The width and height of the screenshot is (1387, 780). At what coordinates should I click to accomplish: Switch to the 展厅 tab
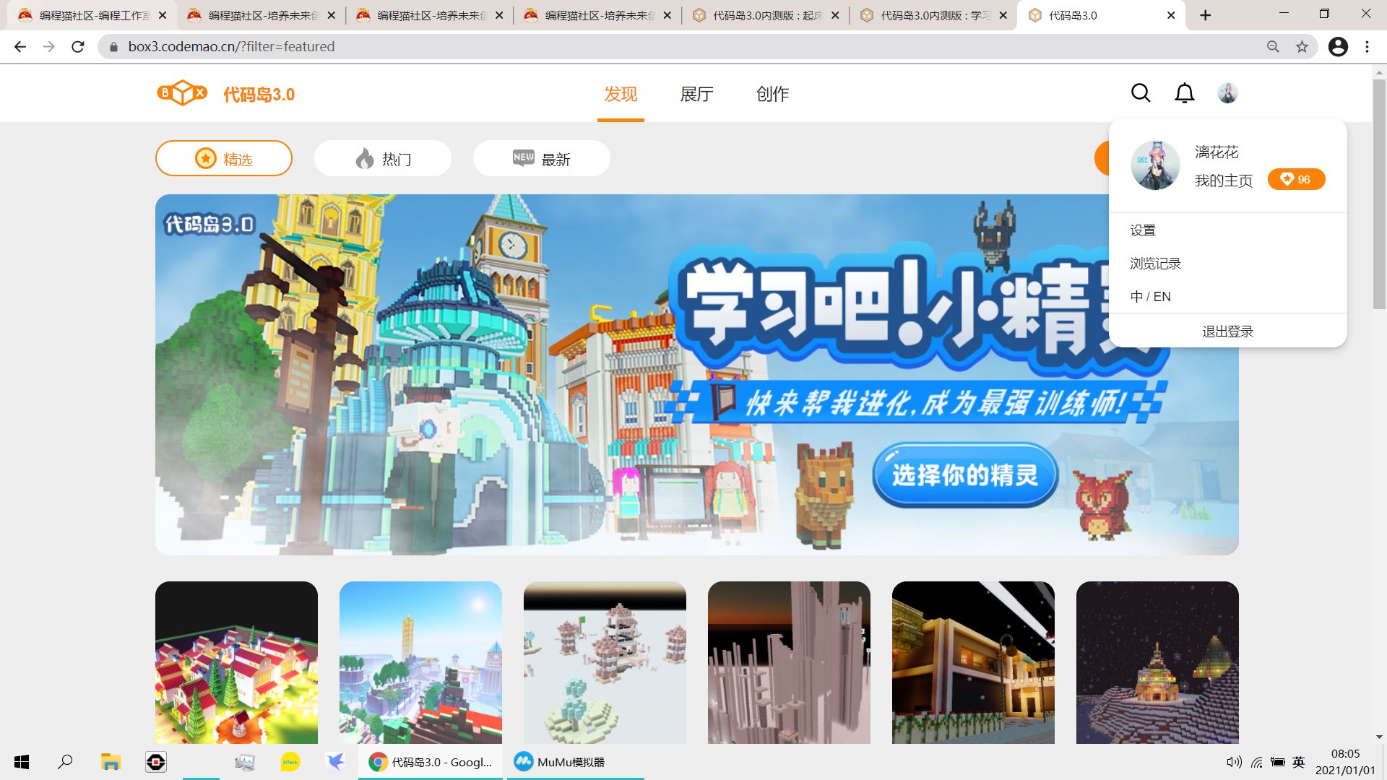[x=696, y=94]
